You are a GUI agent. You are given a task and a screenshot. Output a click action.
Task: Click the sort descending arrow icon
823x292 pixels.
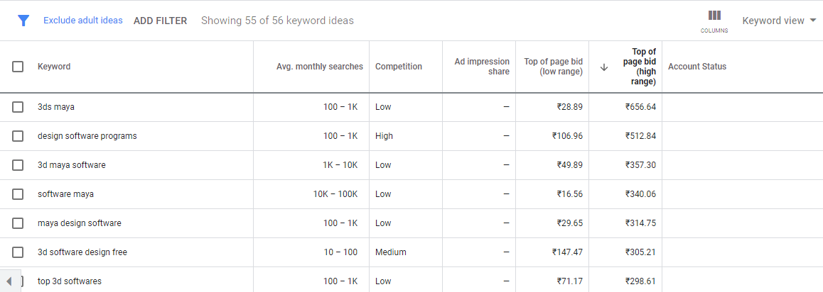(603, 67)
